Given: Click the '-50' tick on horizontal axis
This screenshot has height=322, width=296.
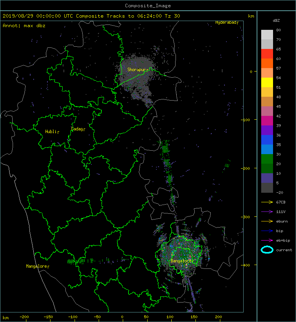Looking at the screenshot, I should pos(97,317).
